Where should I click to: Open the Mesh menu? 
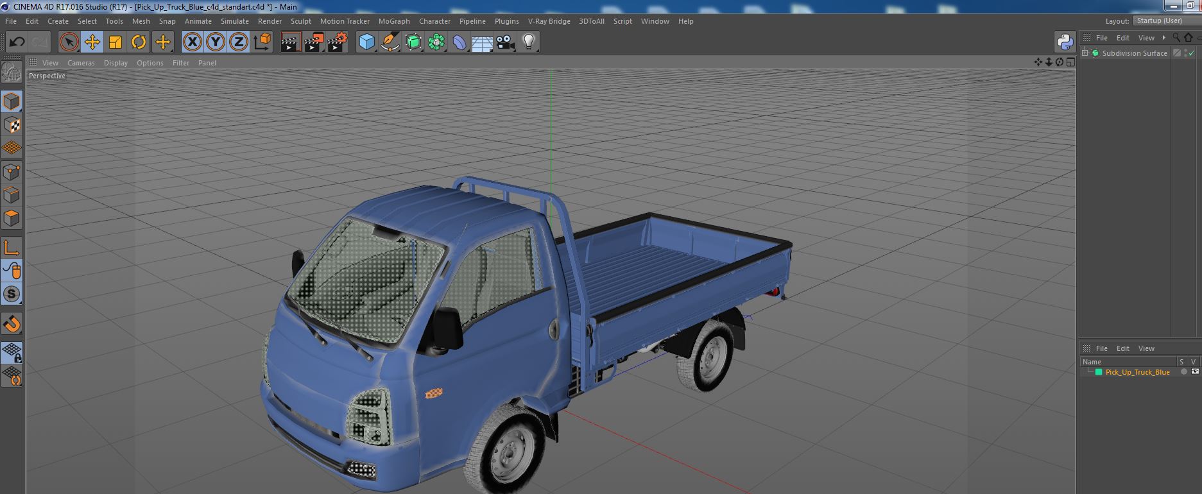tap(141, 21)
